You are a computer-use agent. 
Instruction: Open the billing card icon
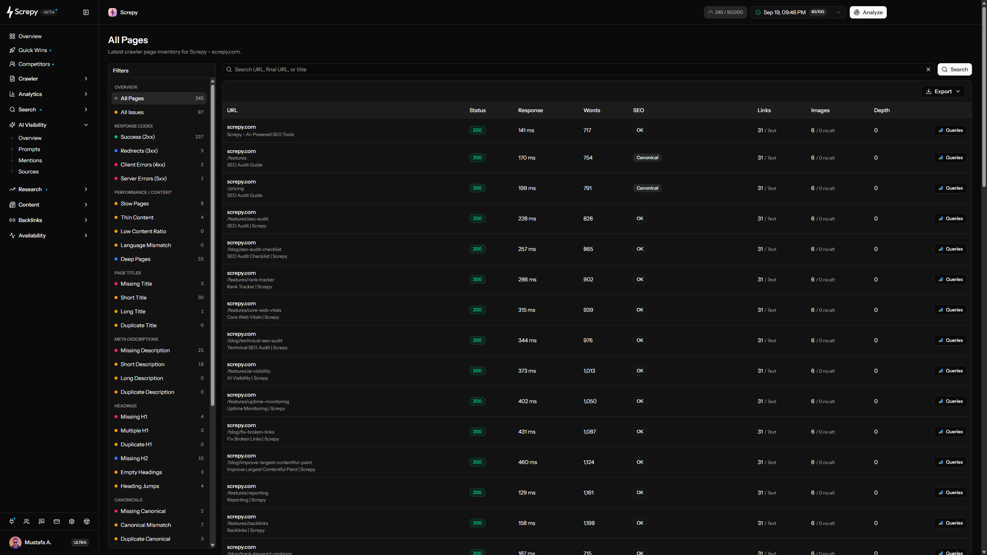[x=57, y=521]
